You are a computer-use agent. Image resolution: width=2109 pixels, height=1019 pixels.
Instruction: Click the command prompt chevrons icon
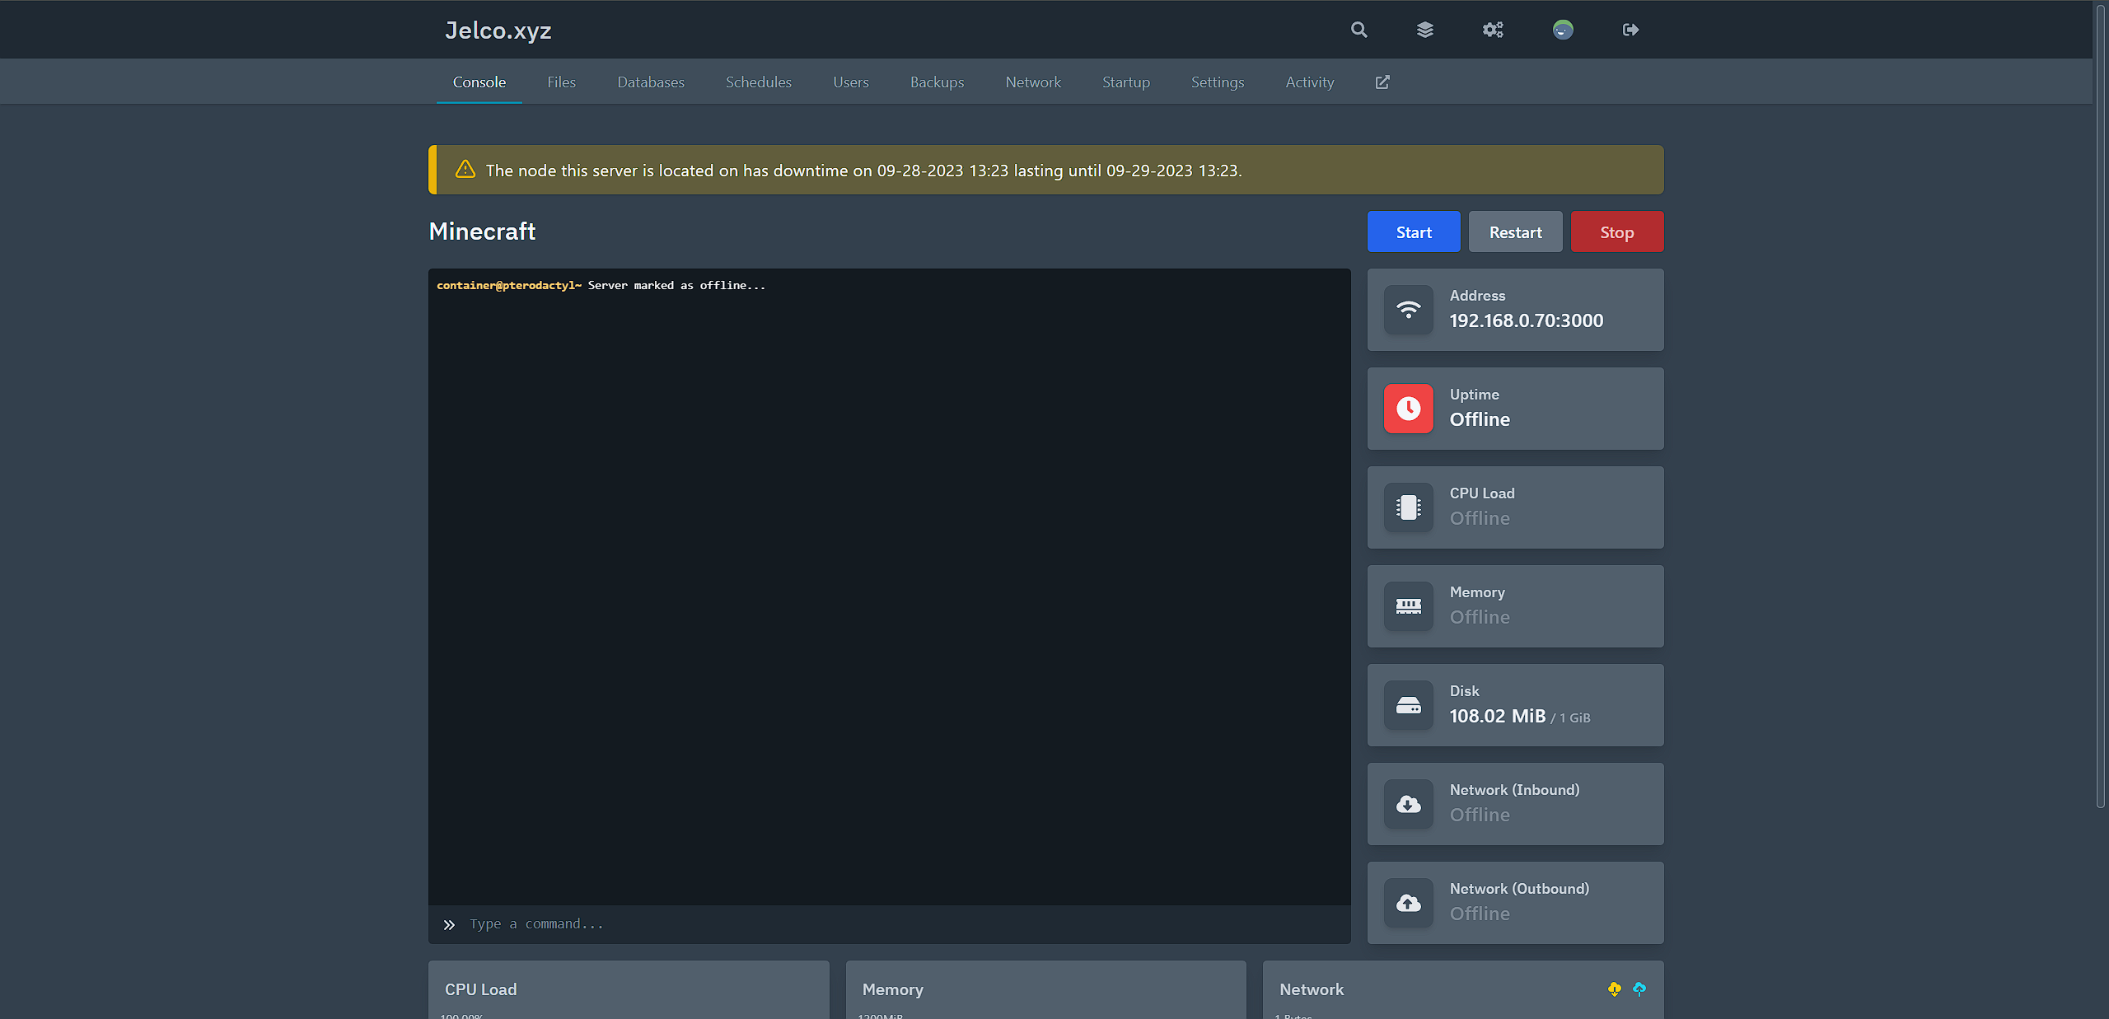(449, 924)
